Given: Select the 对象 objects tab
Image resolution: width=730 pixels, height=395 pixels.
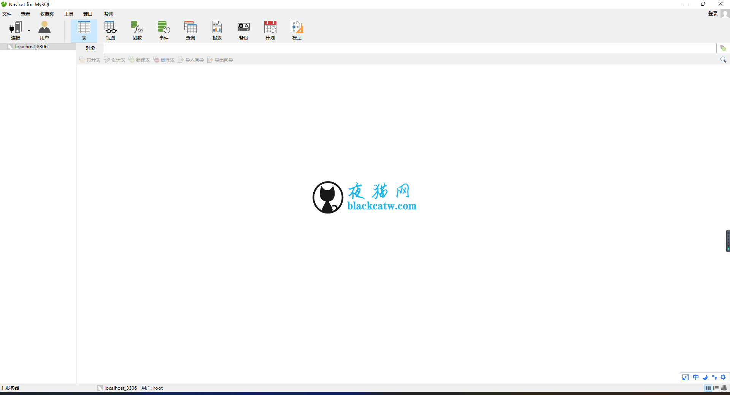Looking at the screenshot, I should (x=90, y=48).
